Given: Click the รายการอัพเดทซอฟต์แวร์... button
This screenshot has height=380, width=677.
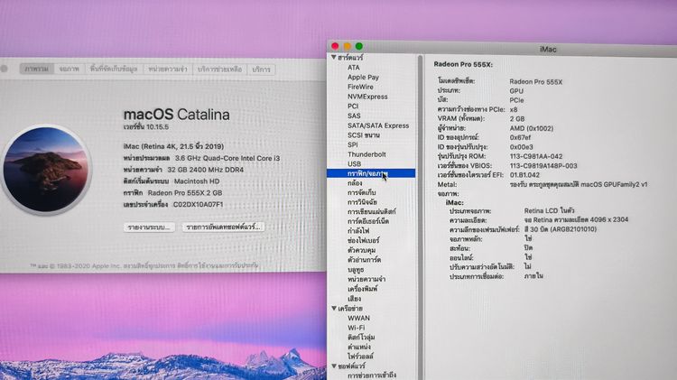Looking at the screenshot, I should click(x=223, y=227).
